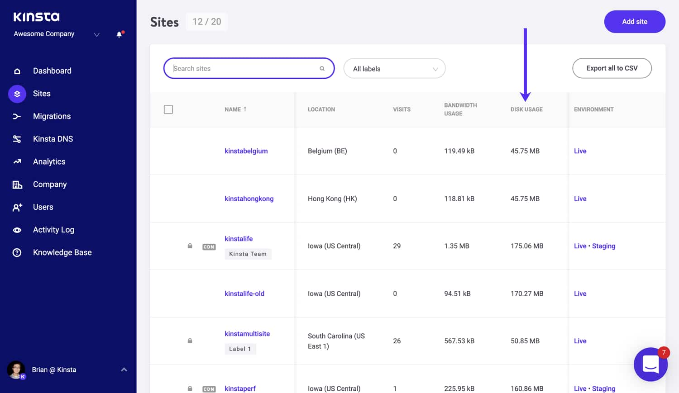Click the notification bell icon
This screenshot has width=679, height=393.
(x=119, y=34)
